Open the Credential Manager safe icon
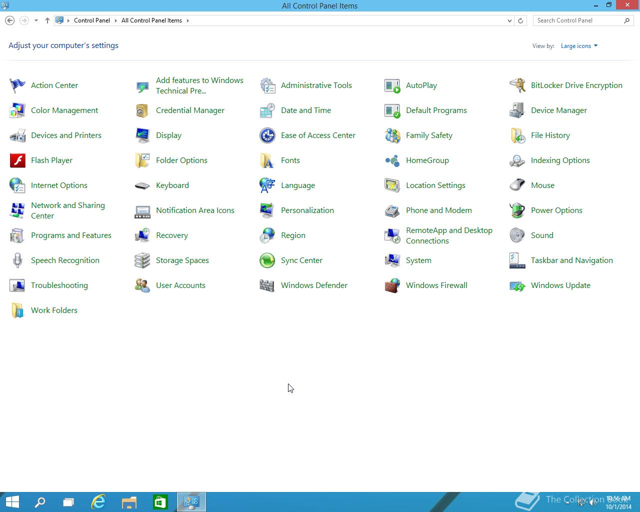The width and height of the screenshot is (640, 512). click(142, 110)
